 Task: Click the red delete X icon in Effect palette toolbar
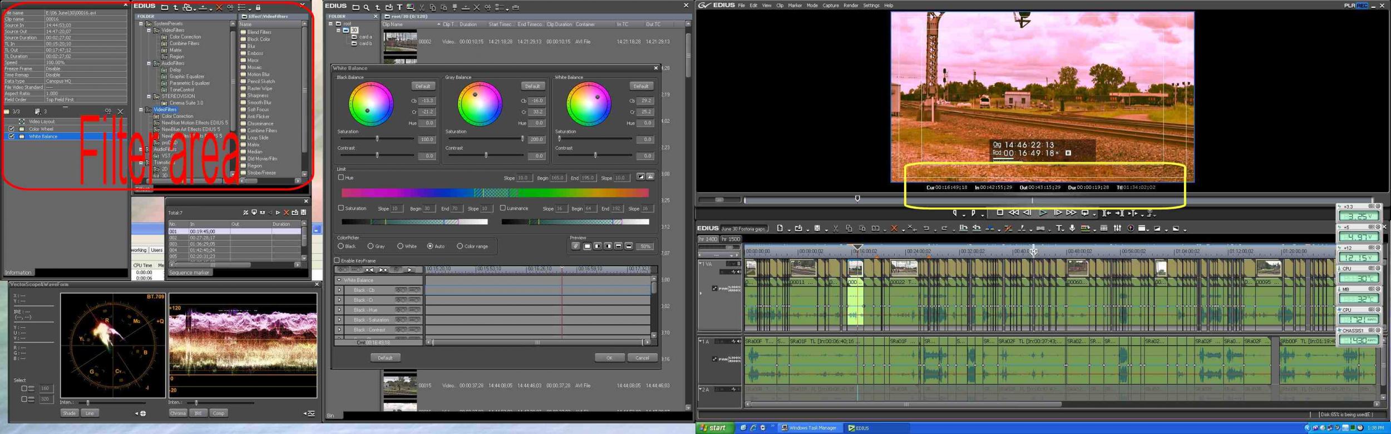coord(219,7)
